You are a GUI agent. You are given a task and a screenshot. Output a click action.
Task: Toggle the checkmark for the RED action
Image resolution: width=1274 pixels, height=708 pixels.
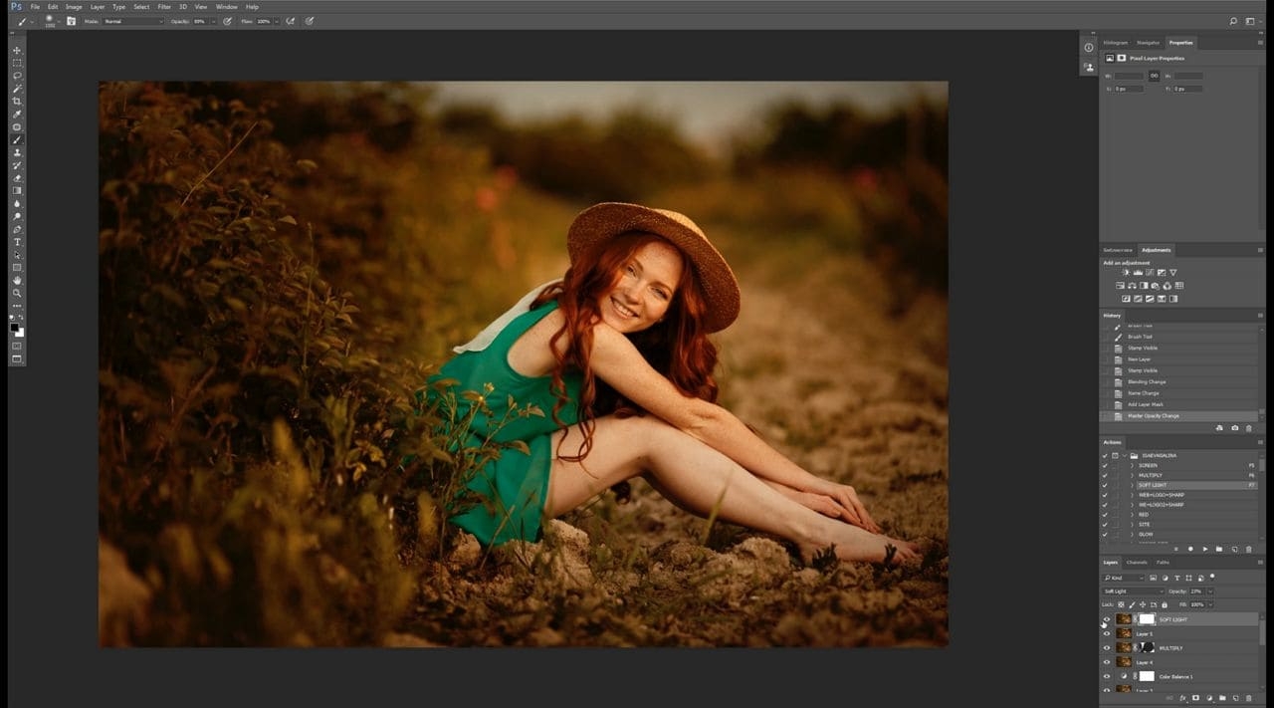(x=1104, y=515)
